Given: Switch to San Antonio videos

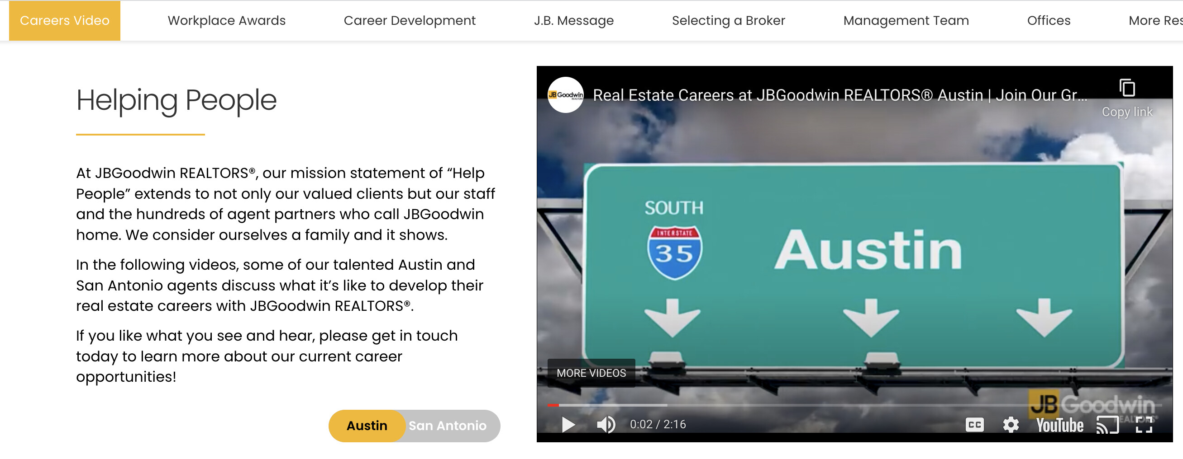Looking at the screenshot, I should pos(447,426).
